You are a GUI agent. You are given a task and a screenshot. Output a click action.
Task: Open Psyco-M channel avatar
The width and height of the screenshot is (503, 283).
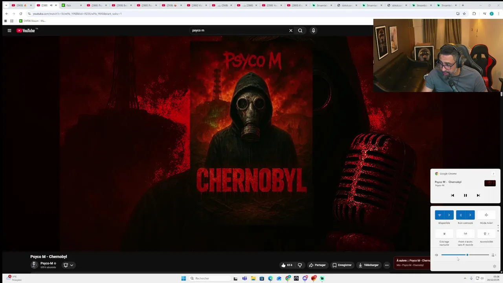tap(34, 265)
